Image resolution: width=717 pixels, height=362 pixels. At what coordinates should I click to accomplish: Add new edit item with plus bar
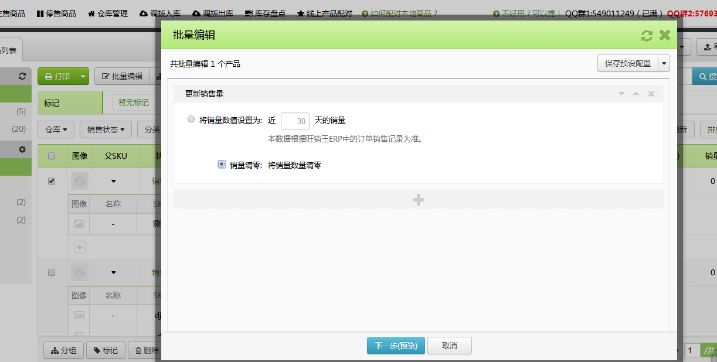[419, 200]
